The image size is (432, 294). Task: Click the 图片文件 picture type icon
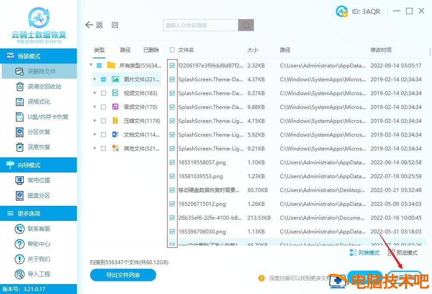[x=115, y=80]
